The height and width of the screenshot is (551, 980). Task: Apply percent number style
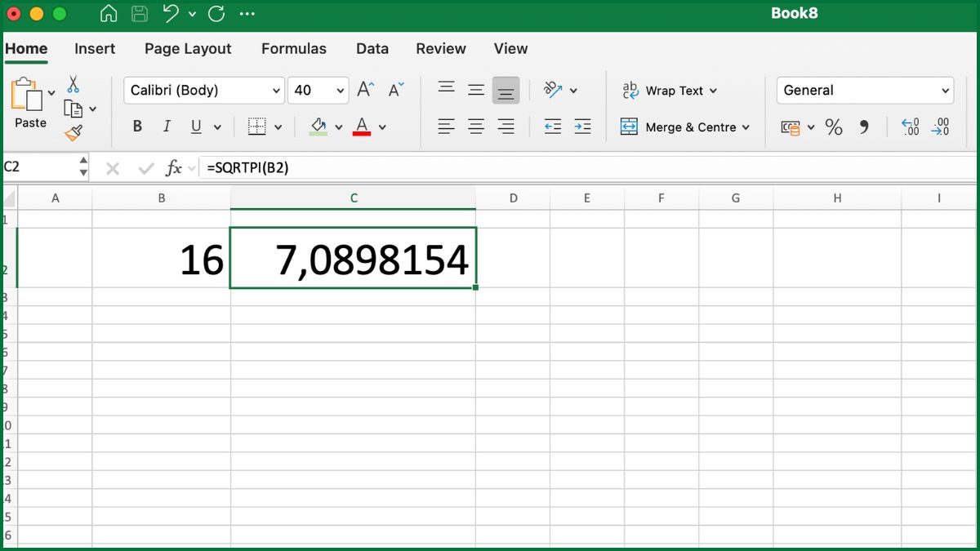(x=833, y=127)
